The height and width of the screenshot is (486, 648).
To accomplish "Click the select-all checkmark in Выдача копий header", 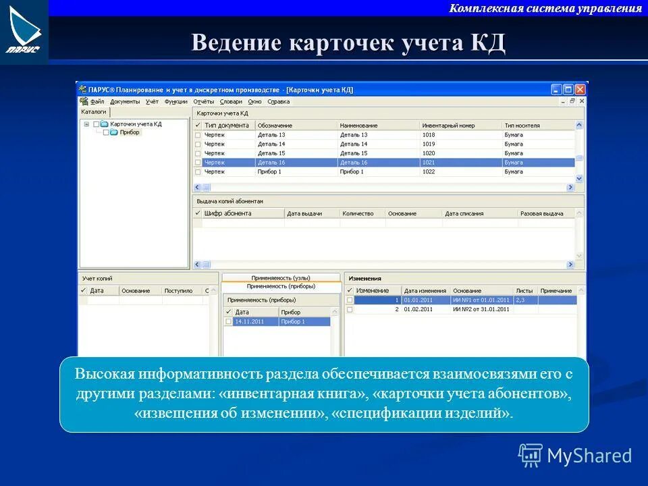I will pos(198,213).
